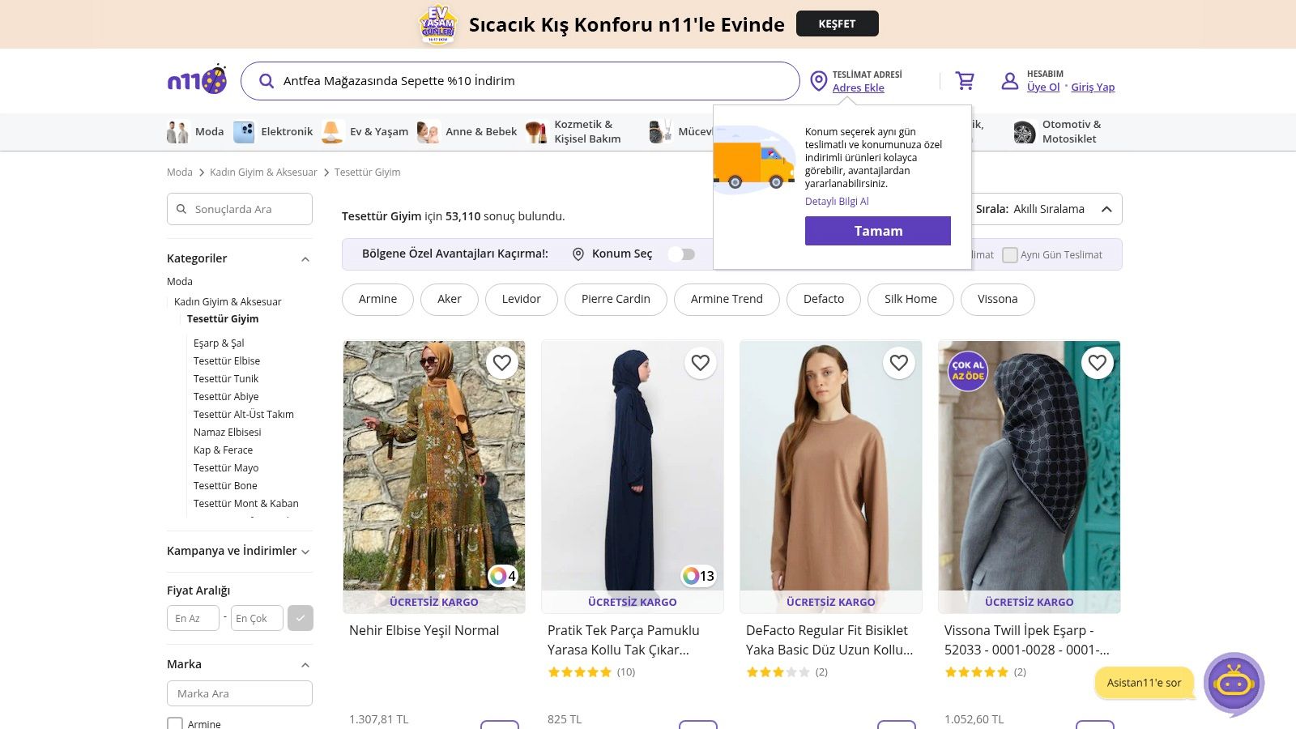1296x729 pixels.
Task: Click the magnifier in Sonuçlarda Ara
Action: point(181,209)
